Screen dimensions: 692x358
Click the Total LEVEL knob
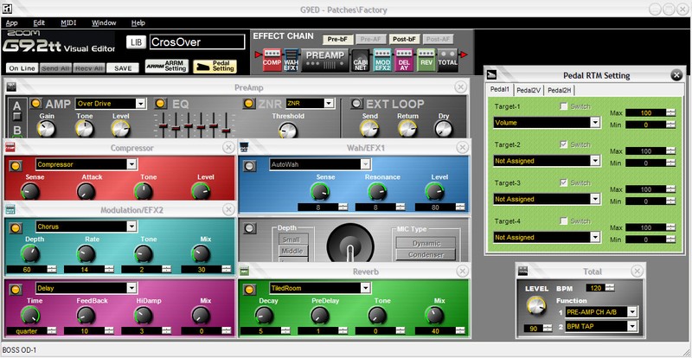(x=535, y=305)
